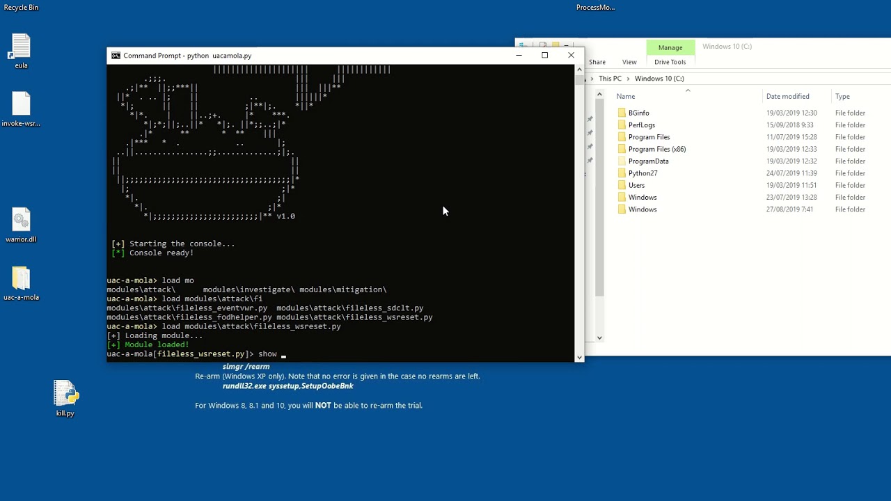Open the Share ribbon tab in Explorer
The image size is (891, 501).
[597, 62]
